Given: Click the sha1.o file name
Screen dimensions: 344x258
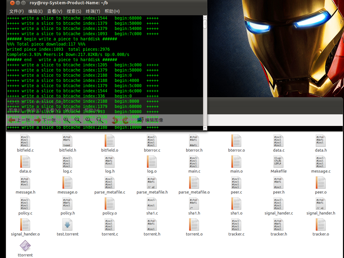Looking at the screenshot, I should click(236, 213).
